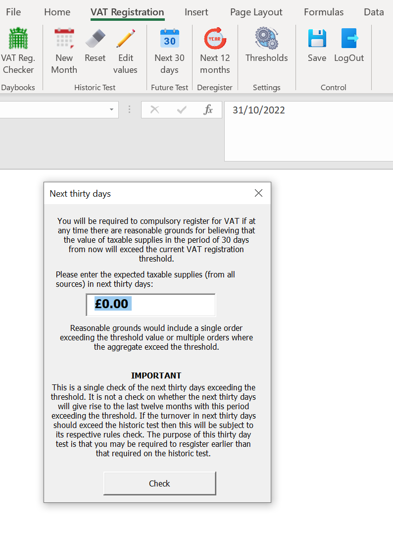Click the IMPORTANT heading in dialog
Screen dimensions: 393x538
pyautogui.click(x=156, y=376)
